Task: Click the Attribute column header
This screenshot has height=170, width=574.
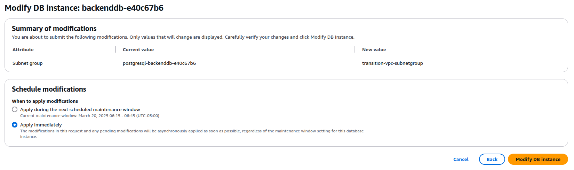Action: [x=23, y=49]
